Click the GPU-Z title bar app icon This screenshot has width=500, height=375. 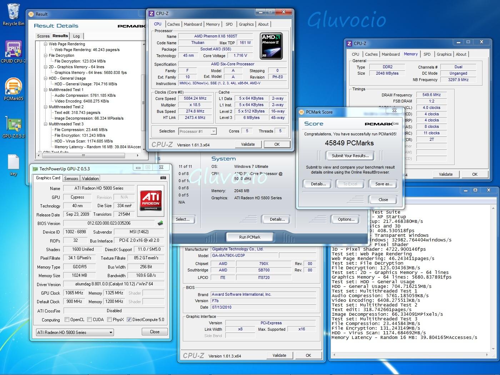click(x=35, y=169)
